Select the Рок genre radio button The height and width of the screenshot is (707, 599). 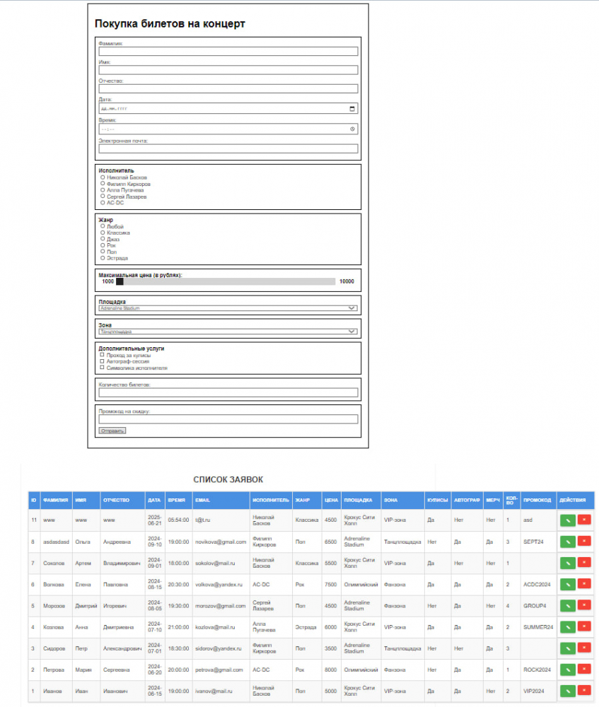click(103, 245)
